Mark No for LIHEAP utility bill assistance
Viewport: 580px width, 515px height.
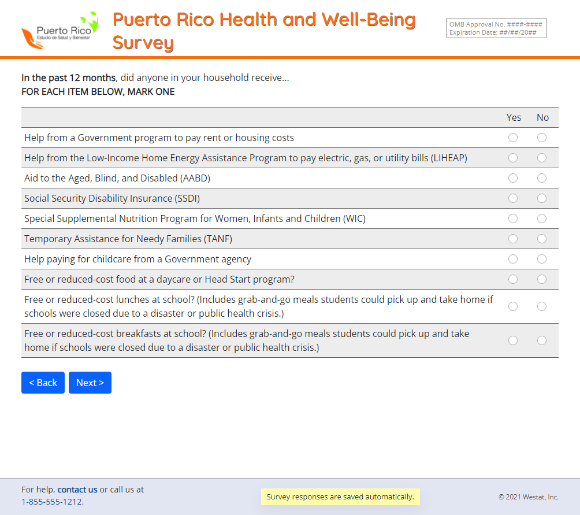[542, 158]
